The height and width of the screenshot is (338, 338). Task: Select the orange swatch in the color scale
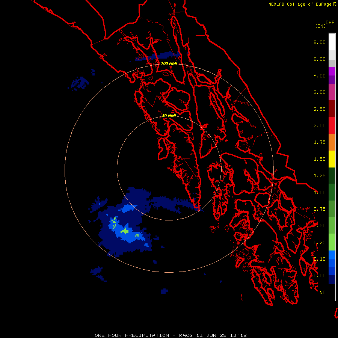(x=332, y=142)
